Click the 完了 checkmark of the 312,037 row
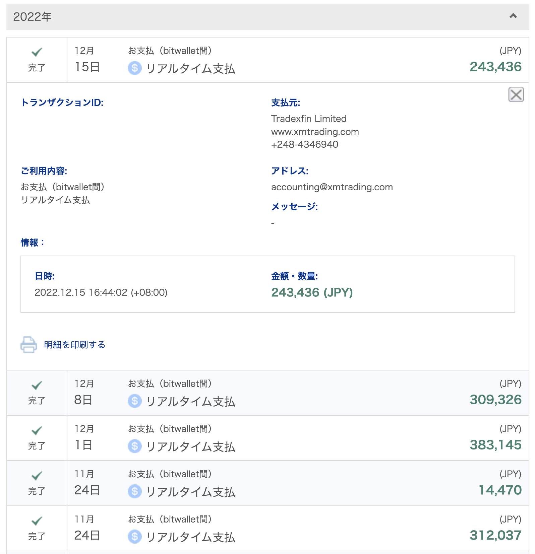The height and width of the screenshot is (554, 535). pyautogui.click(x=37, y=521)
